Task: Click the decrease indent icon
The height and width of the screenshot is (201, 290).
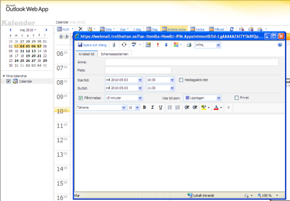Action: coord(187,107)
